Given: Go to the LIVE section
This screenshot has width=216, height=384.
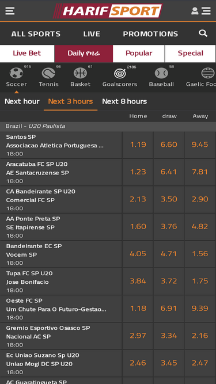Looking at the screenshot, I should tap(92, 33).
